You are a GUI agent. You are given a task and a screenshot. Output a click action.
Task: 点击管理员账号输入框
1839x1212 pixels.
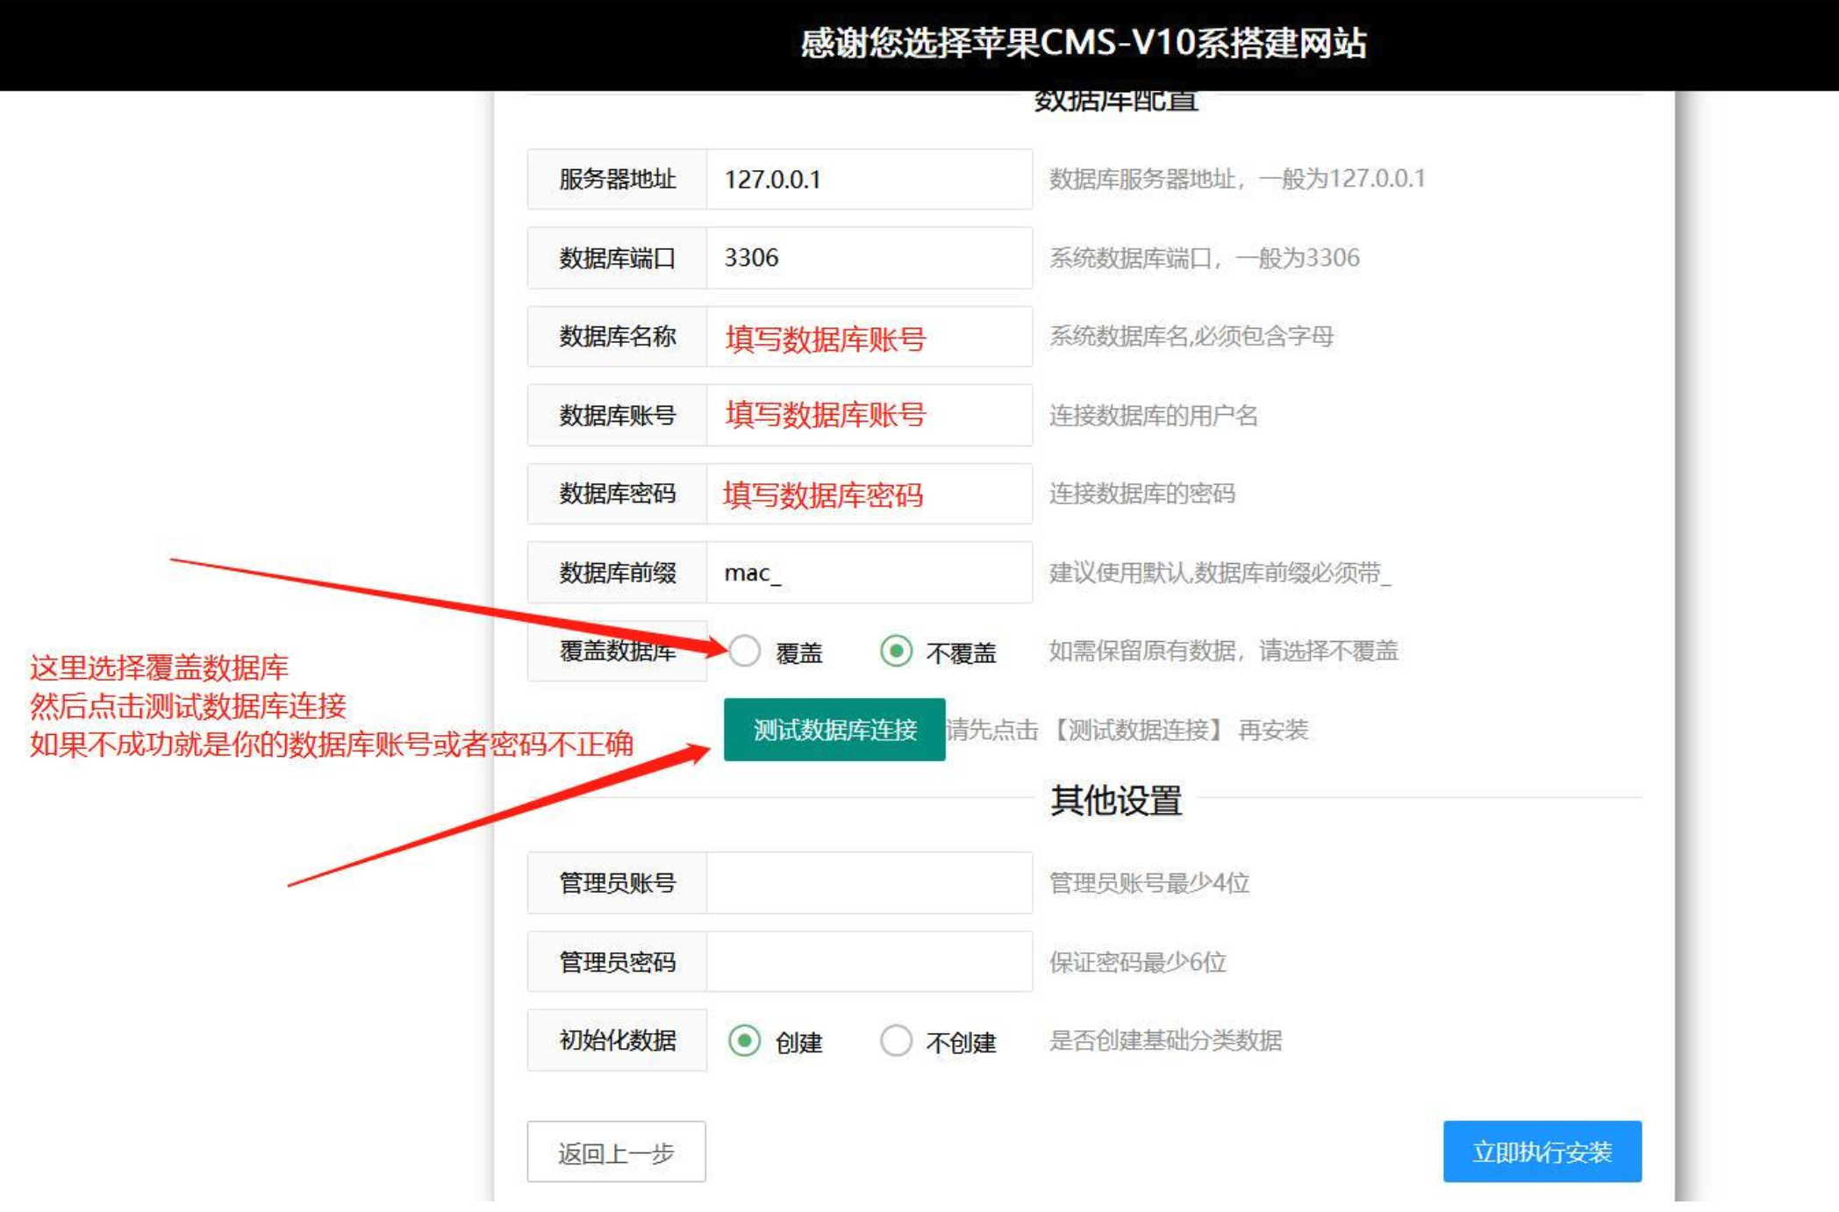click(x=869, y=883)
